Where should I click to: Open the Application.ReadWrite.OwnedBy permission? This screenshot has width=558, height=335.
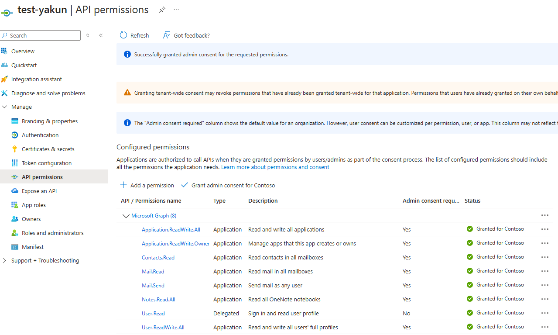pyautogui.click(x=175, y=244)
